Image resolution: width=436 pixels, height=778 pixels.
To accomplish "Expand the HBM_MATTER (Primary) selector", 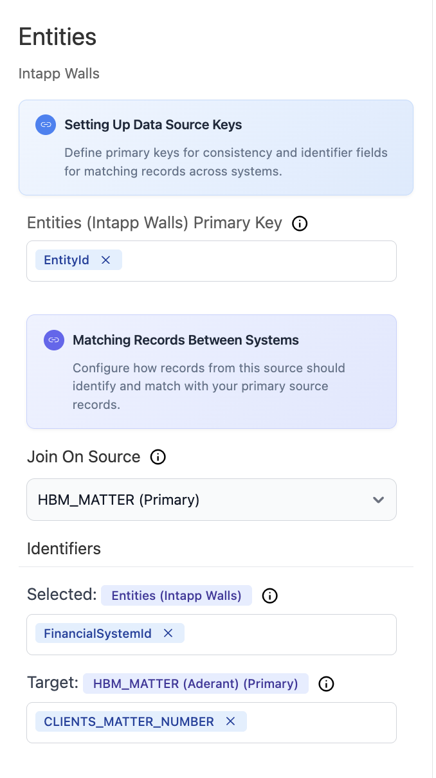I will click(211, 500).
